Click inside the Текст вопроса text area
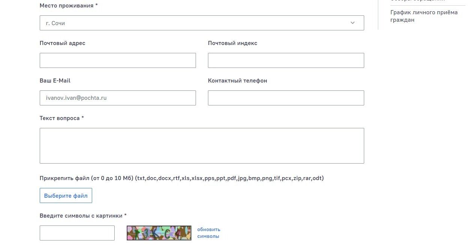This screenshot has width=471, height=245. click(202, 146)
